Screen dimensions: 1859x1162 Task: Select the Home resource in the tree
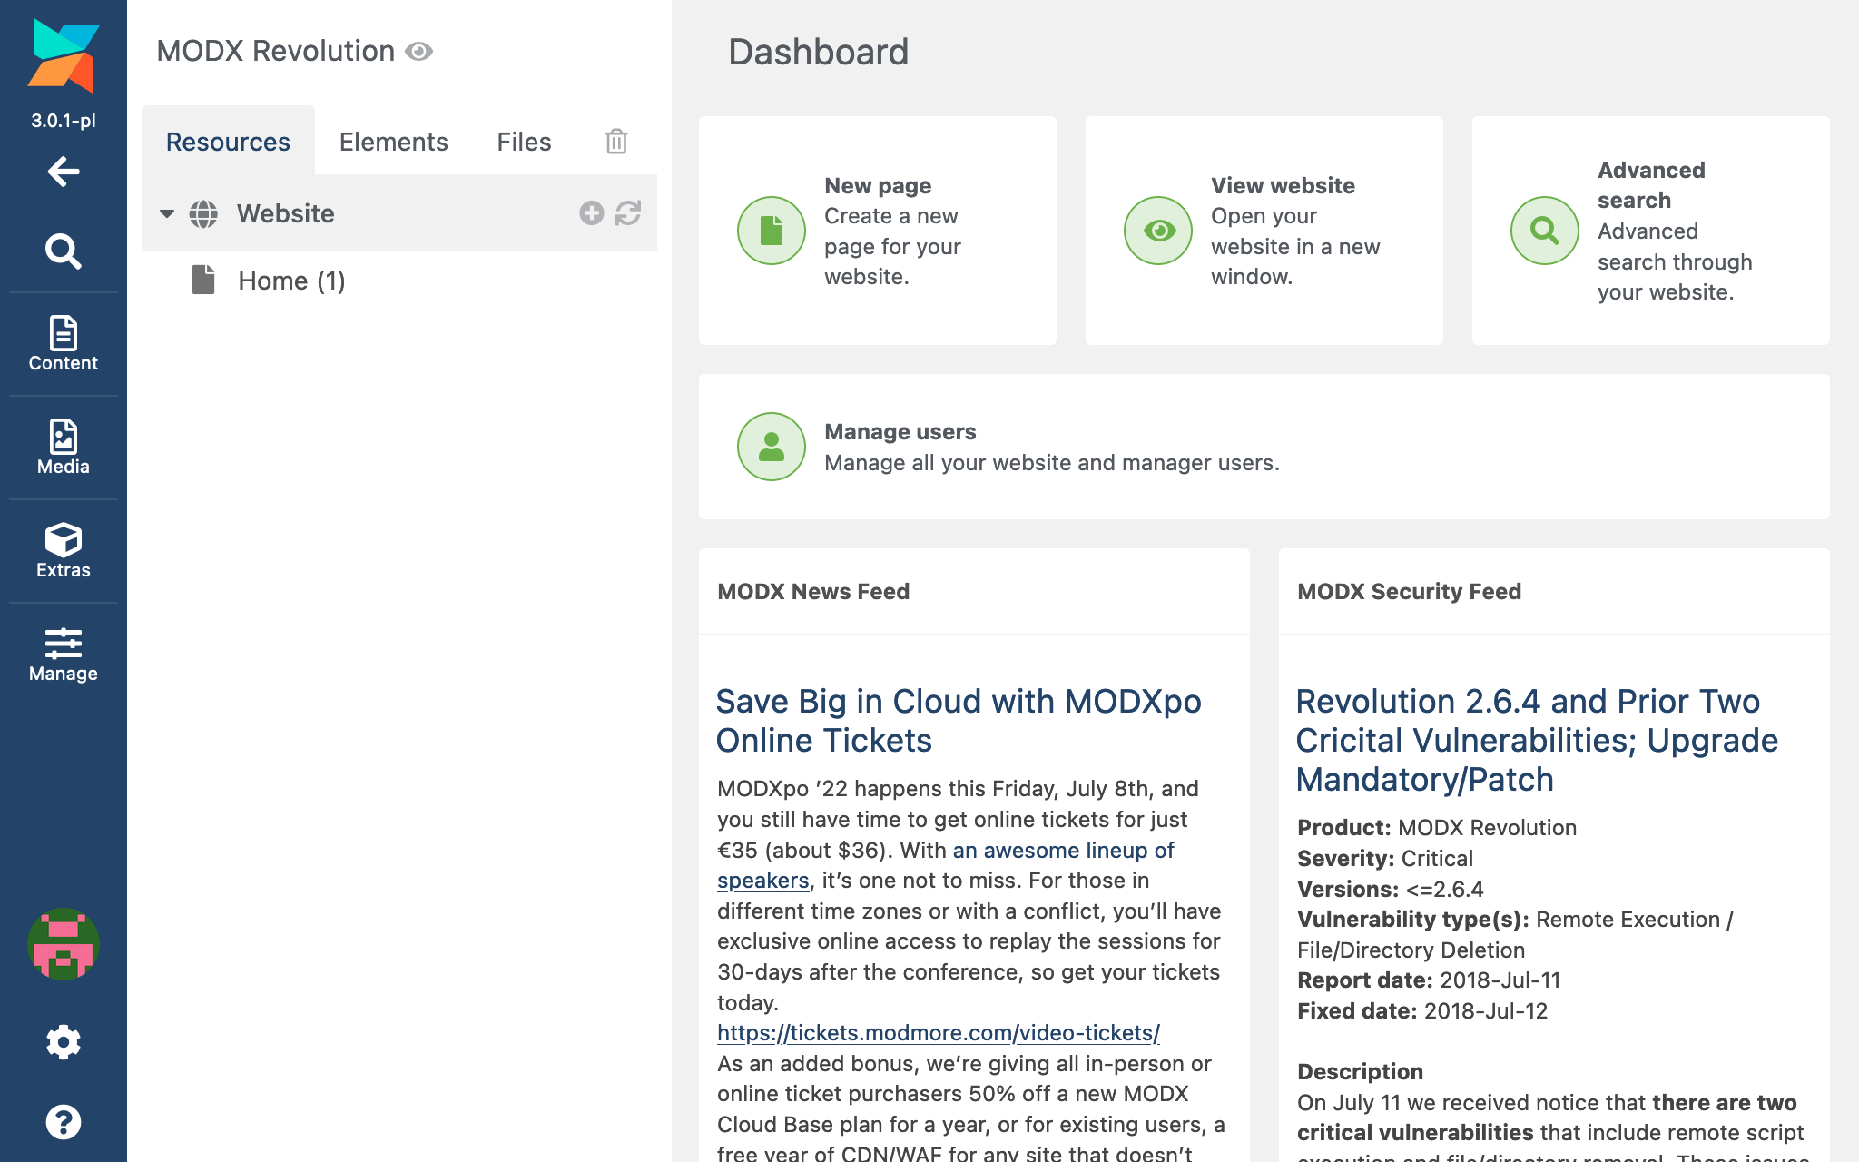pos(290,281)
